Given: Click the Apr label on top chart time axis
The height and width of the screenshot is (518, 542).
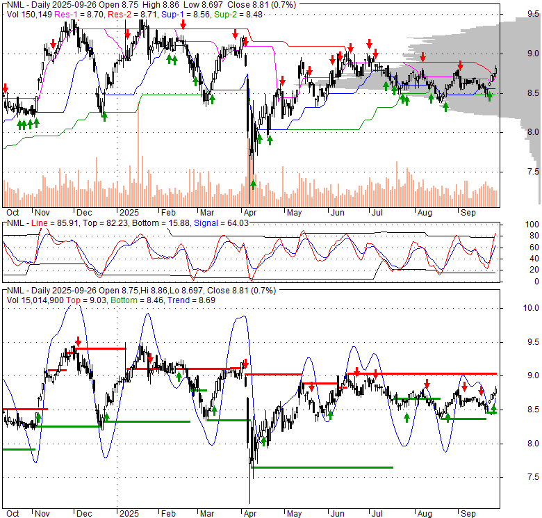Looking at the screenshot, I should 250,213.
